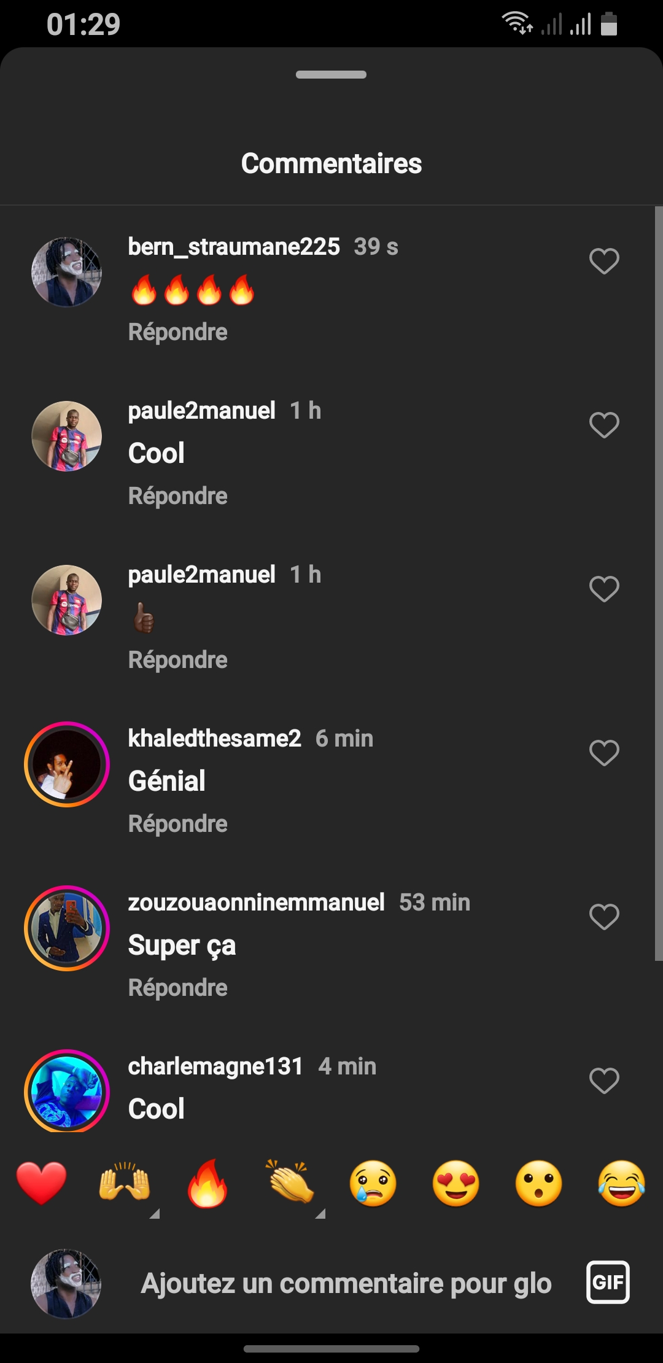663x1363 pixels.
Task: Insert tears of joy emoji
Action: (x=621, y=1183)
